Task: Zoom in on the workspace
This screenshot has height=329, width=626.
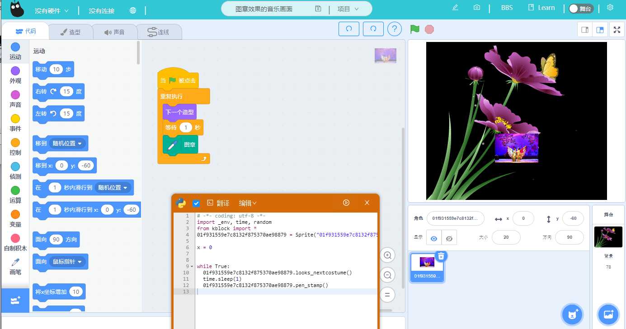Action: coord(387,255)
